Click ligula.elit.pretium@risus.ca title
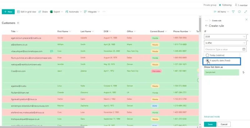250x128 pixels. (x=24, y=99)
